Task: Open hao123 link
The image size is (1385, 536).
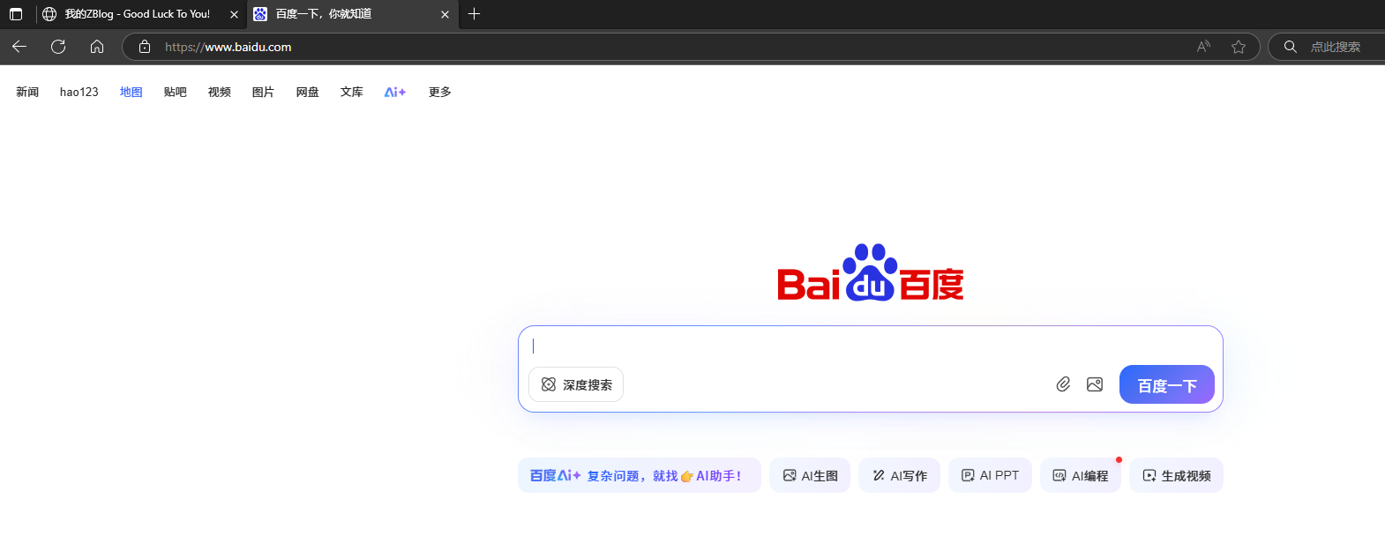Action: point(79,92)
